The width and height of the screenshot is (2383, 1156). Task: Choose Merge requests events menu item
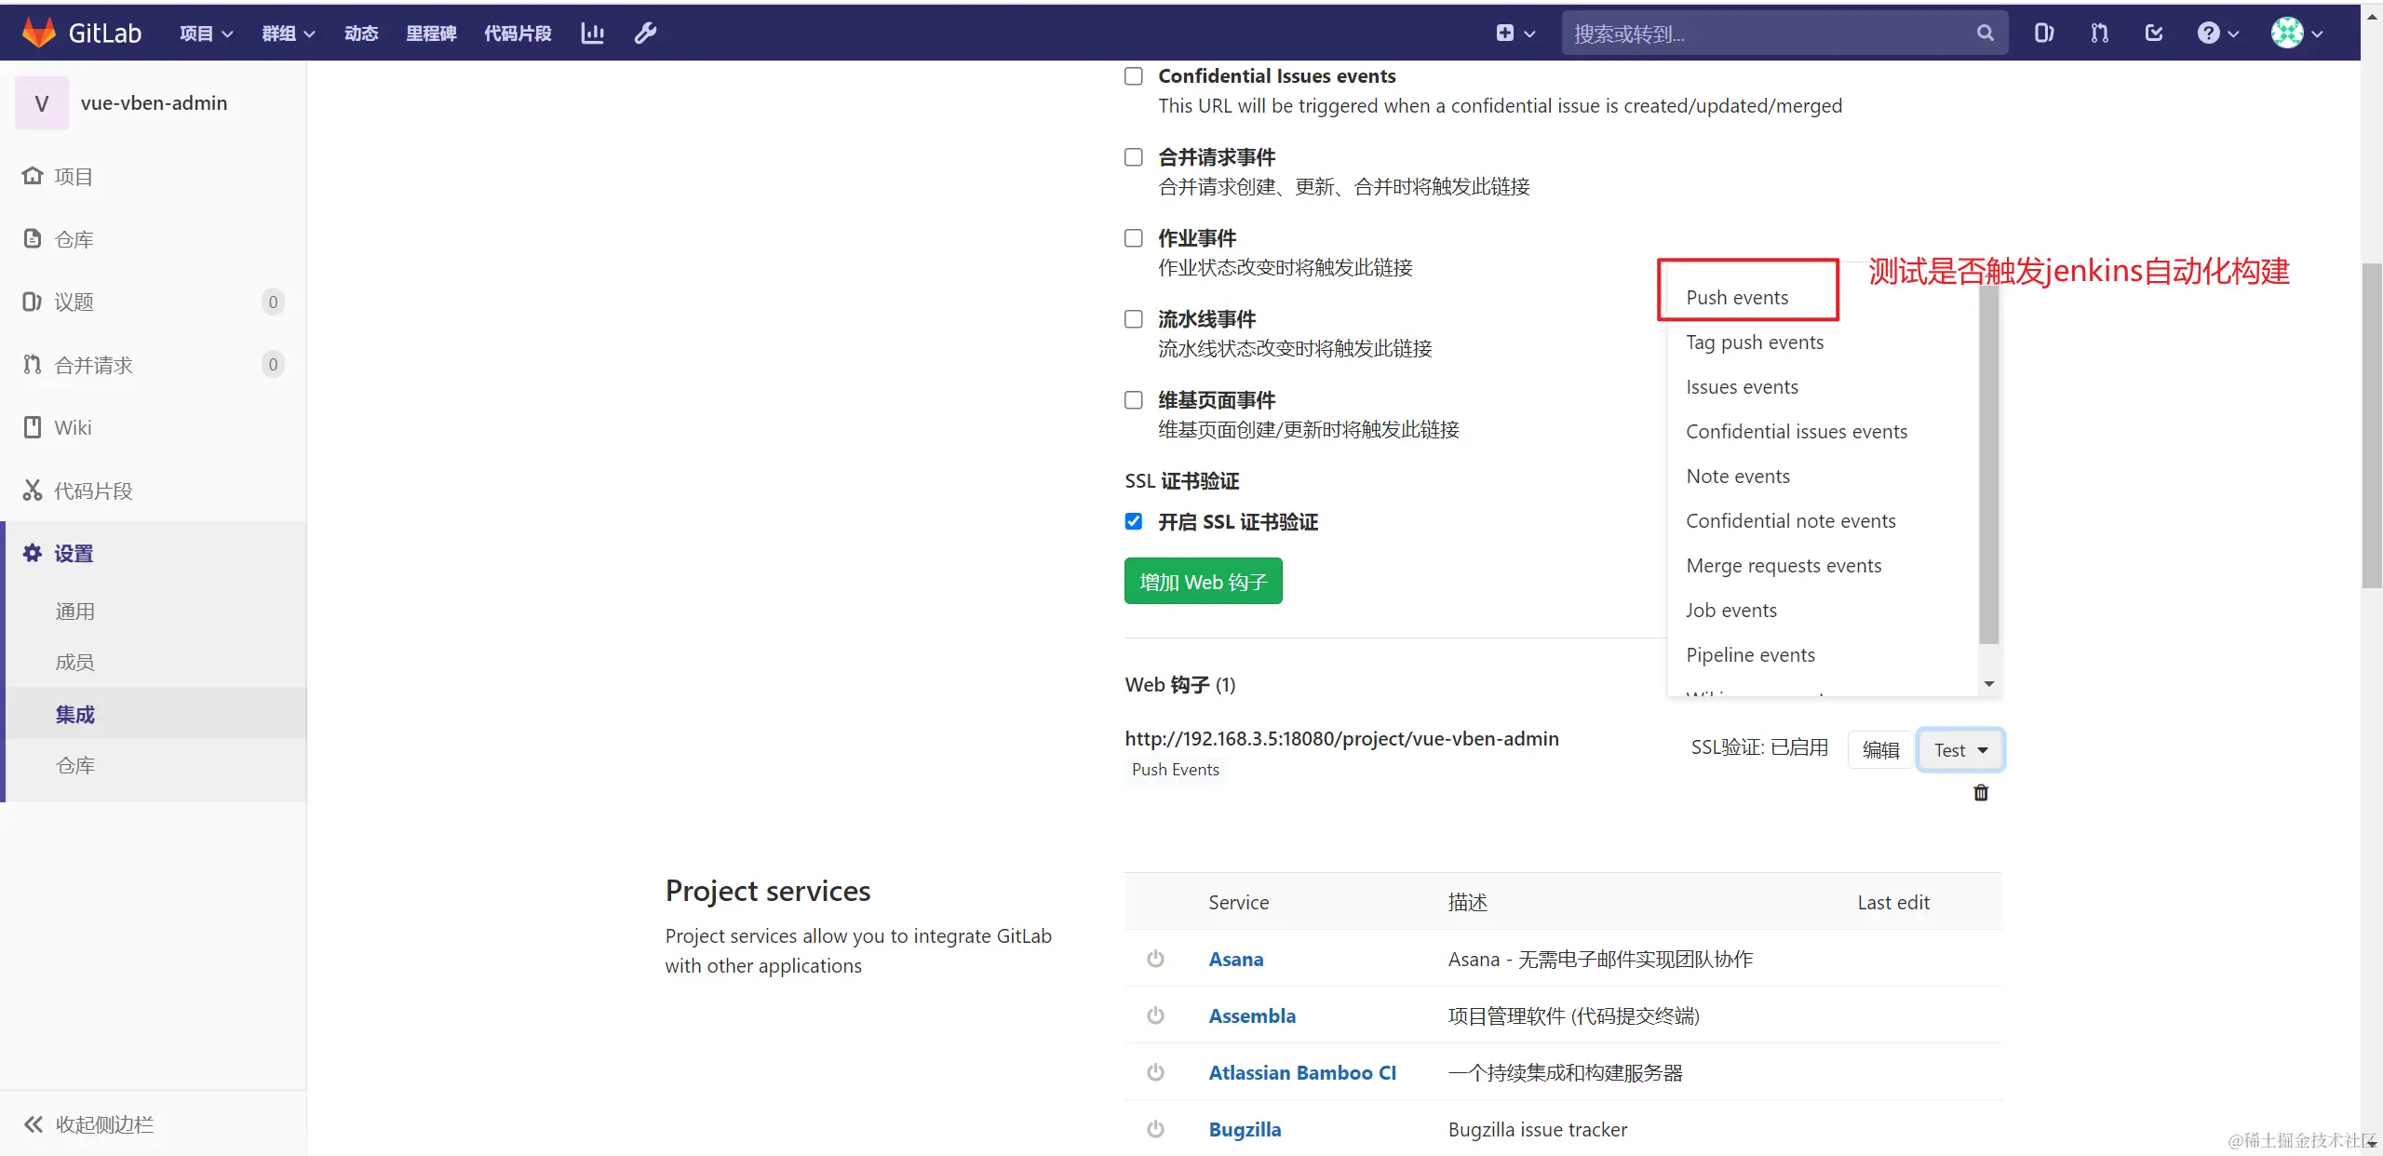tap(1783, 566)
